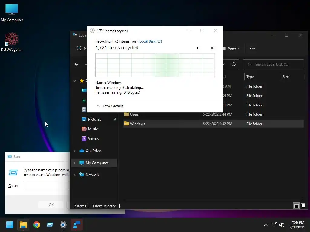The height and width of the screenshot is (232, 310).
Task: Cancel the recycling operation with the X
Action: click(x=212, y=48)
